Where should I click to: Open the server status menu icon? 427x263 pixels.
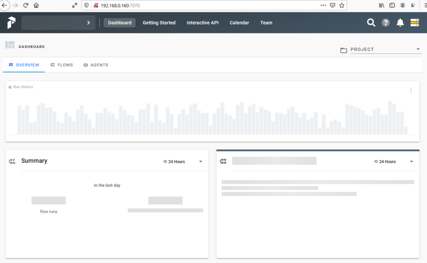[x=415, y=22]
